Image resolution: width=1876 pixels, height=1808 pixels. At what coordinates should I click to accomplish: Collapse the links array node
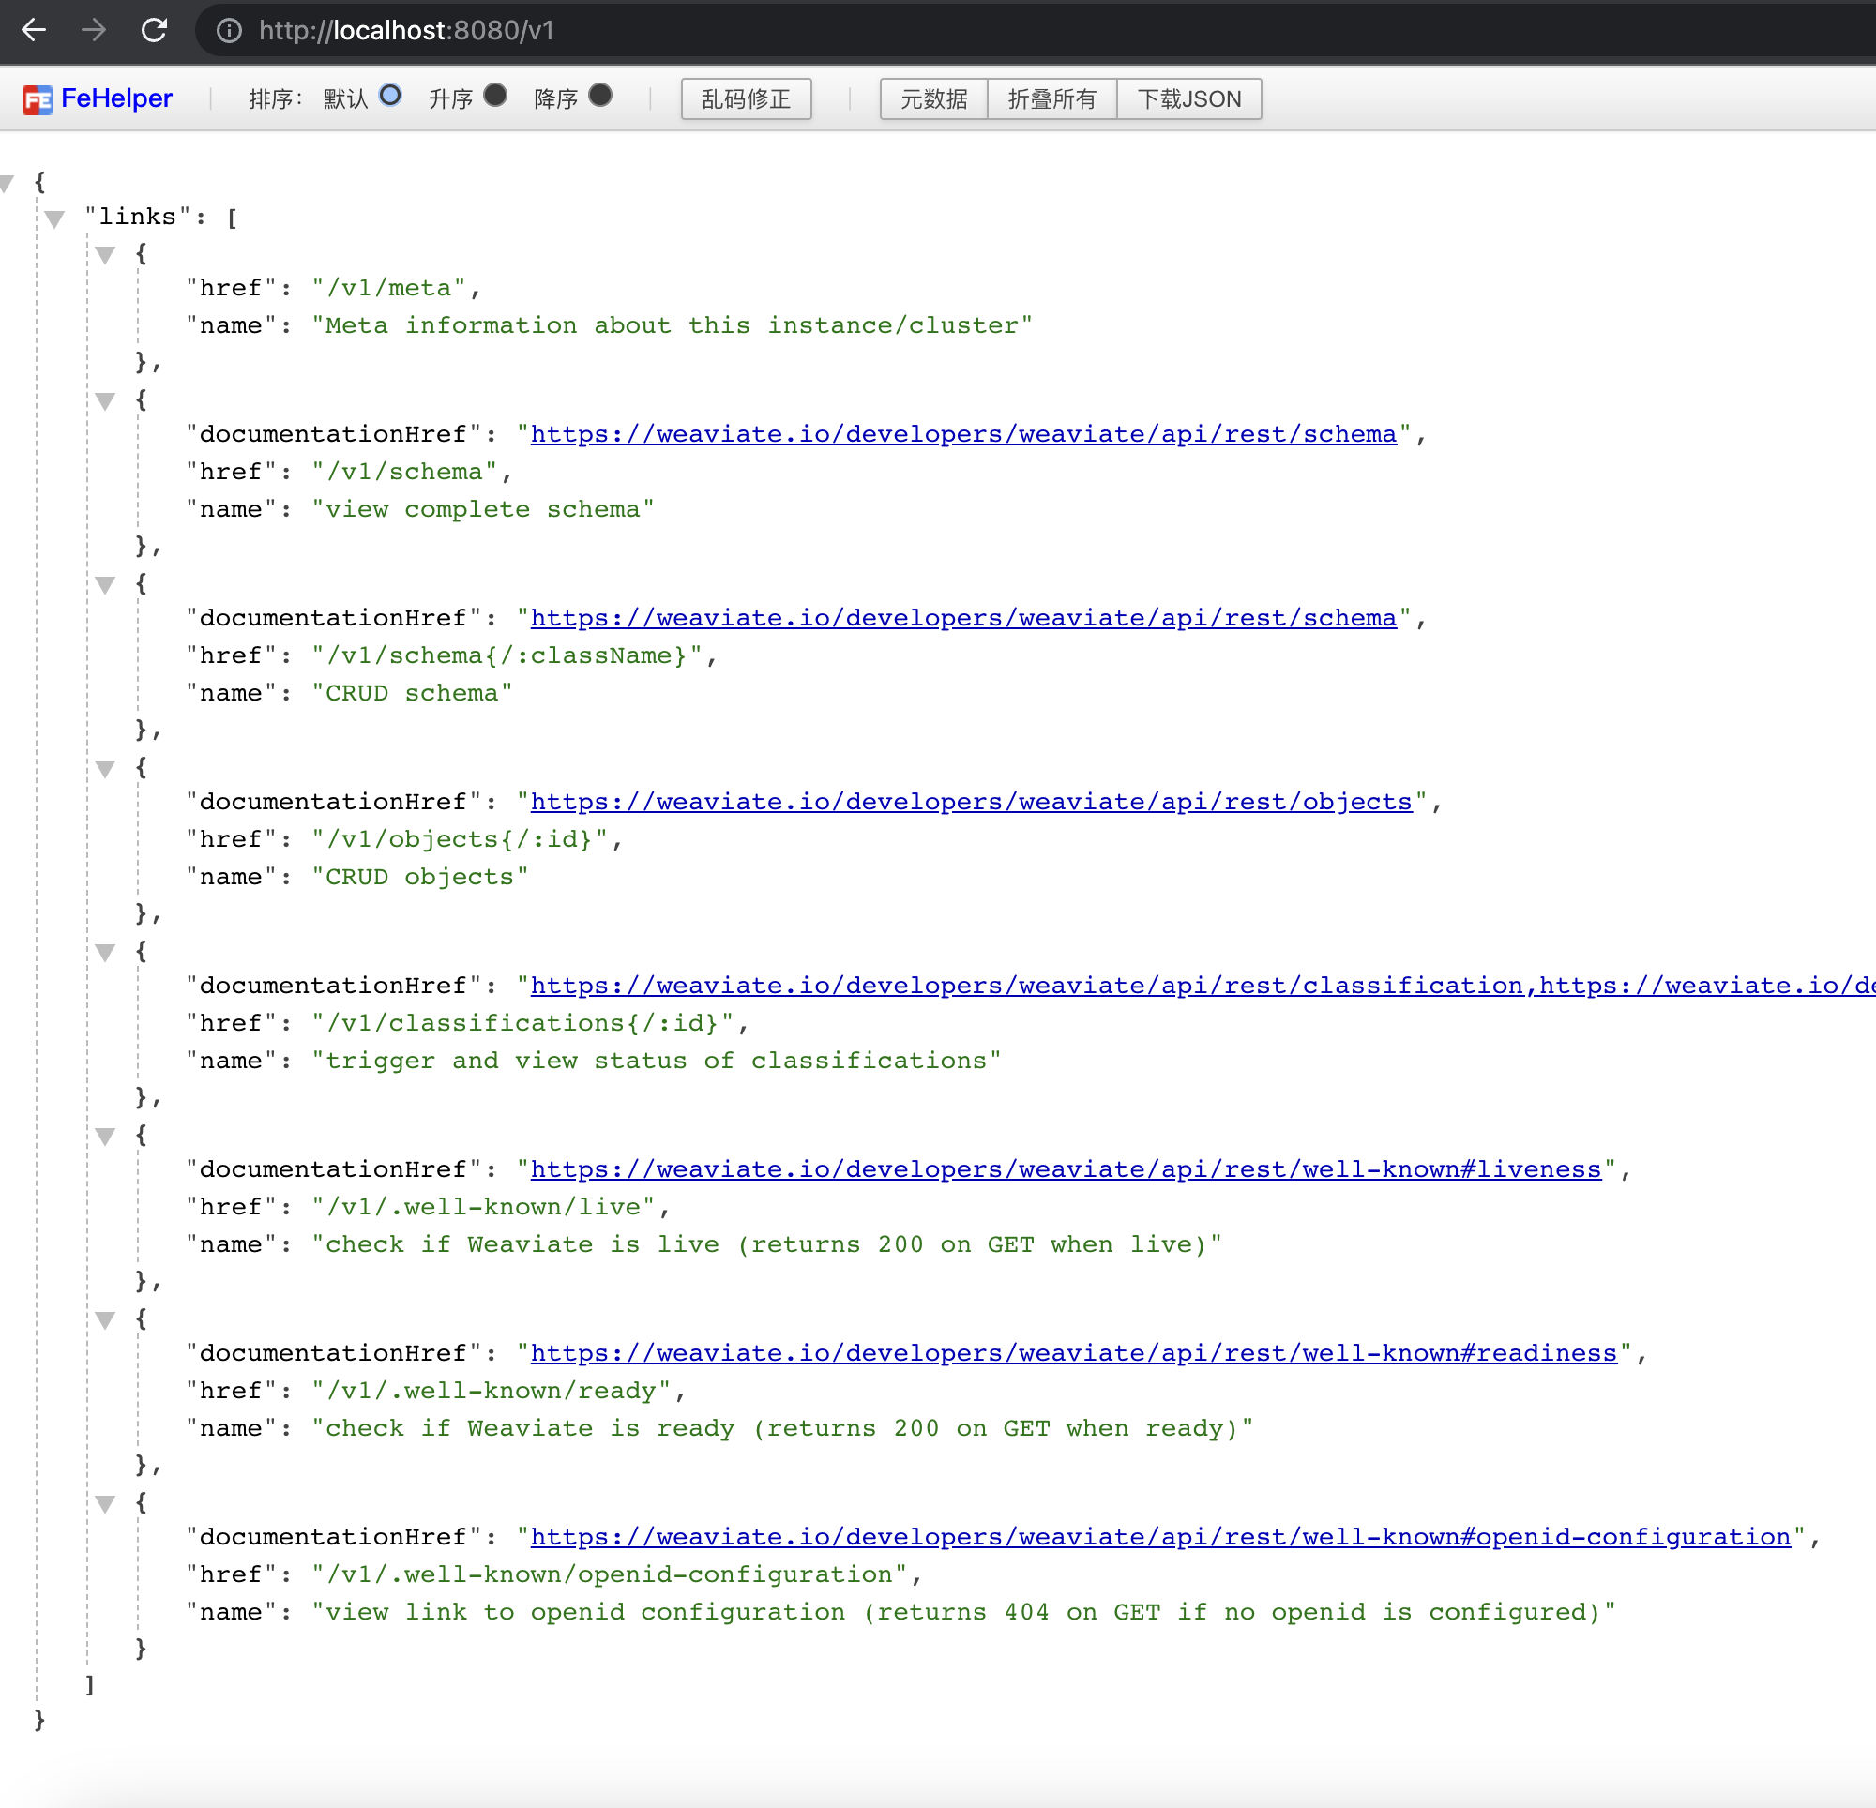pos(54,218)
